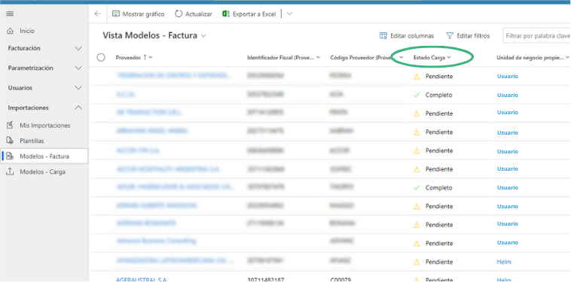571x282 pixels.
Task: Click the first Usuario link in the list
Action: click(508, 76)
